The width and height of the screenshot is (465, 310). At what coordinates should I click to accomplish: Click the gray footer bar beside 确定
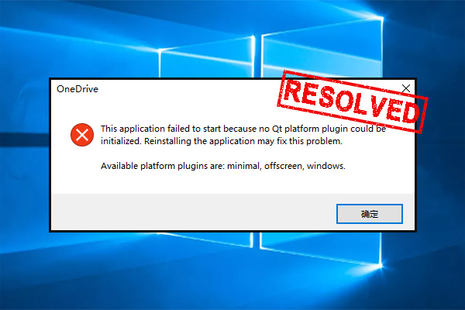193,212
